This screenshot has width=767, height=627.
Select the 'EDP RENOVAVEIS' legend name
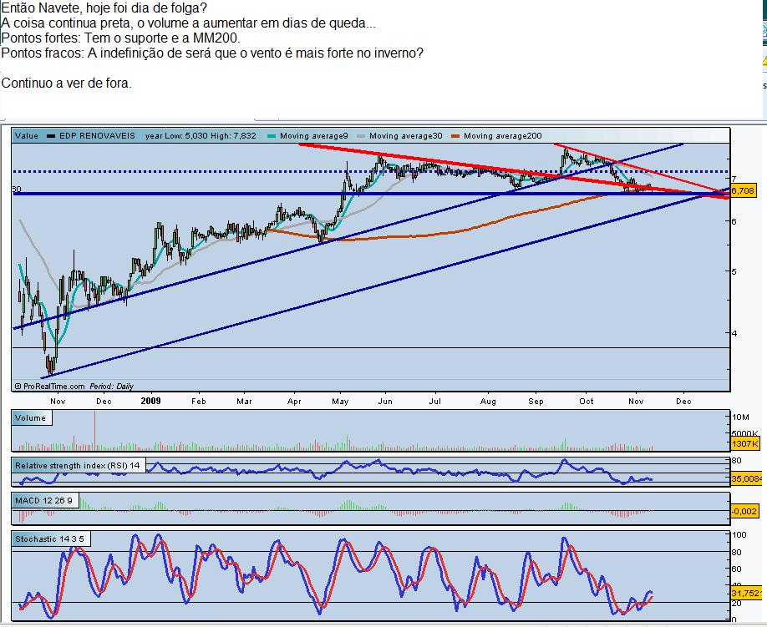[98, 136]
